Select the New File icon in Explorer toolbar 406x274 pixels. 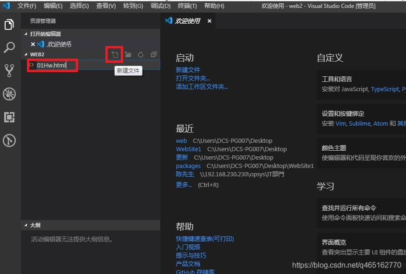click(114, 54)
